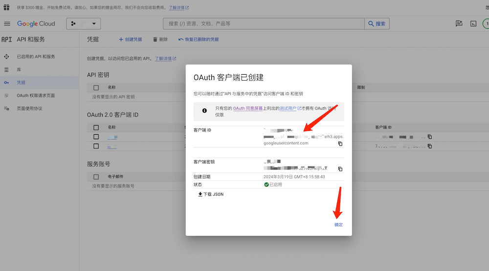Open the hamburger navigation menu
This screenshot has height=271, width=489.
[x=7, y=23]
